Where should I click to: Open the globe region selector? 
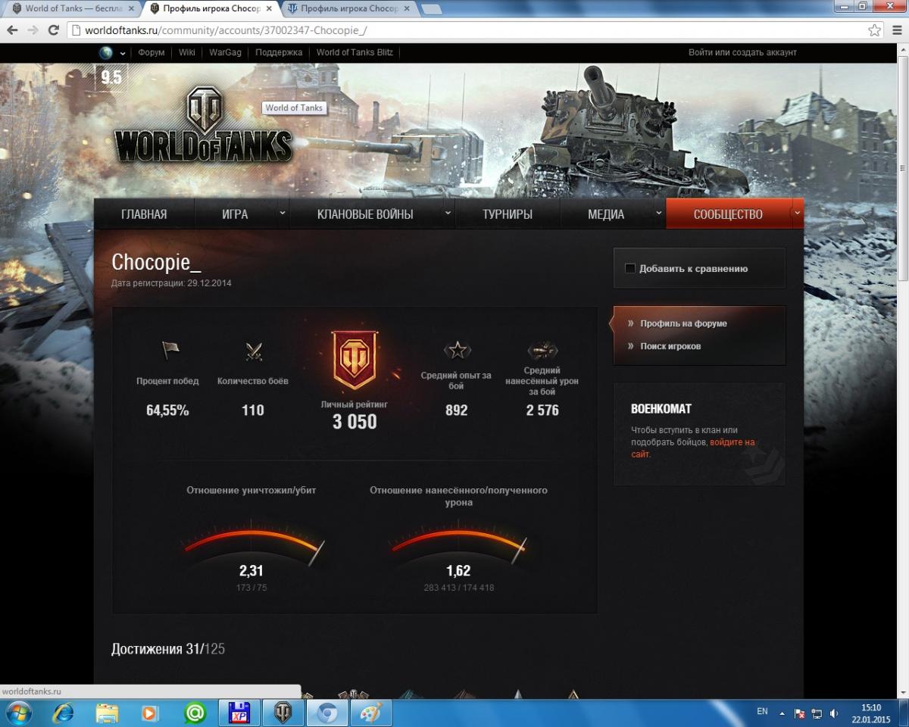point(106,52)
